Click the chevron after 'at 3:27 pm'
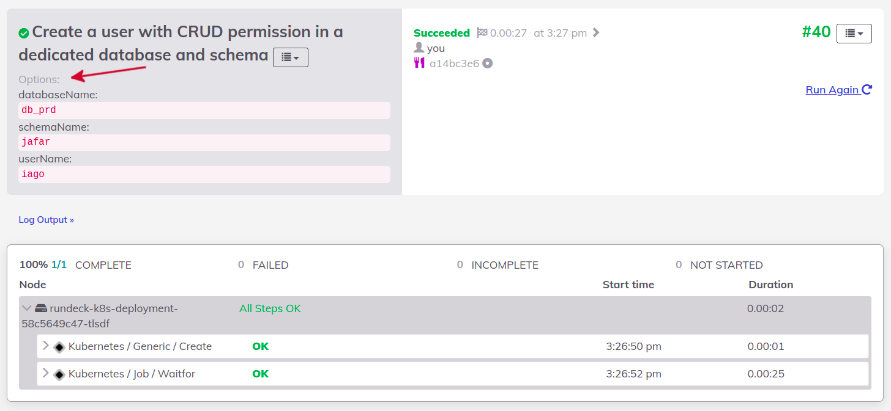The image size is (891, 411). pos(596,33)
